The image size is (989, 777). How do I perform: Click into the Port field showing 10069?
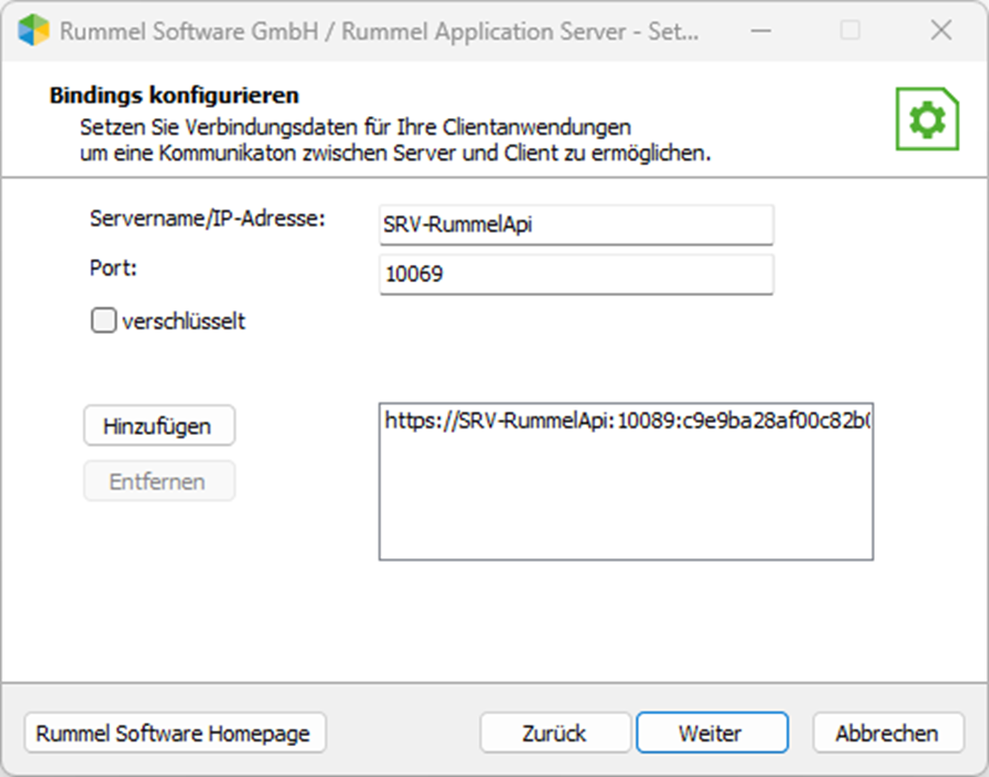pos(576,274)
